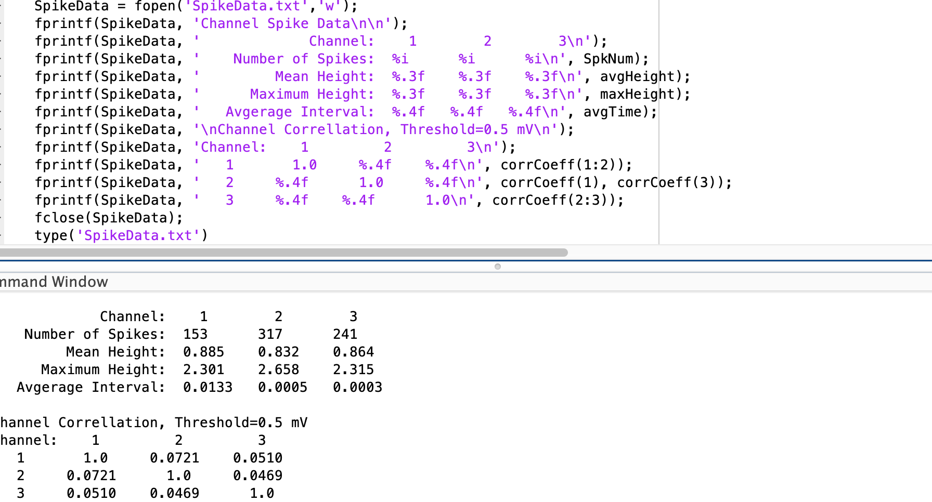Click output value 241 in the Command Window
This screenshot has height=502, width=932.
(x=345, y=335)
